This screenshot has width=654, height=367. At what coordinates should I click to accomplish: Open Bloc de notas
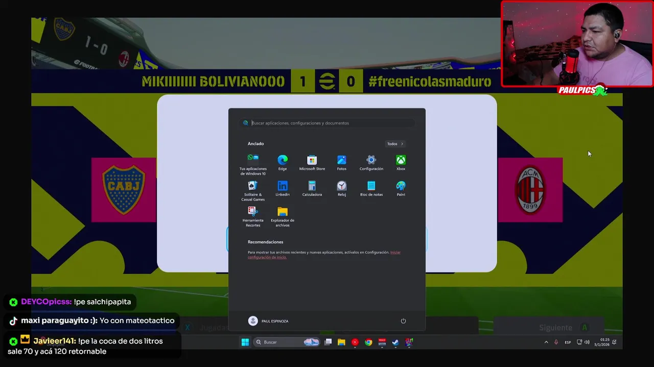371,189
